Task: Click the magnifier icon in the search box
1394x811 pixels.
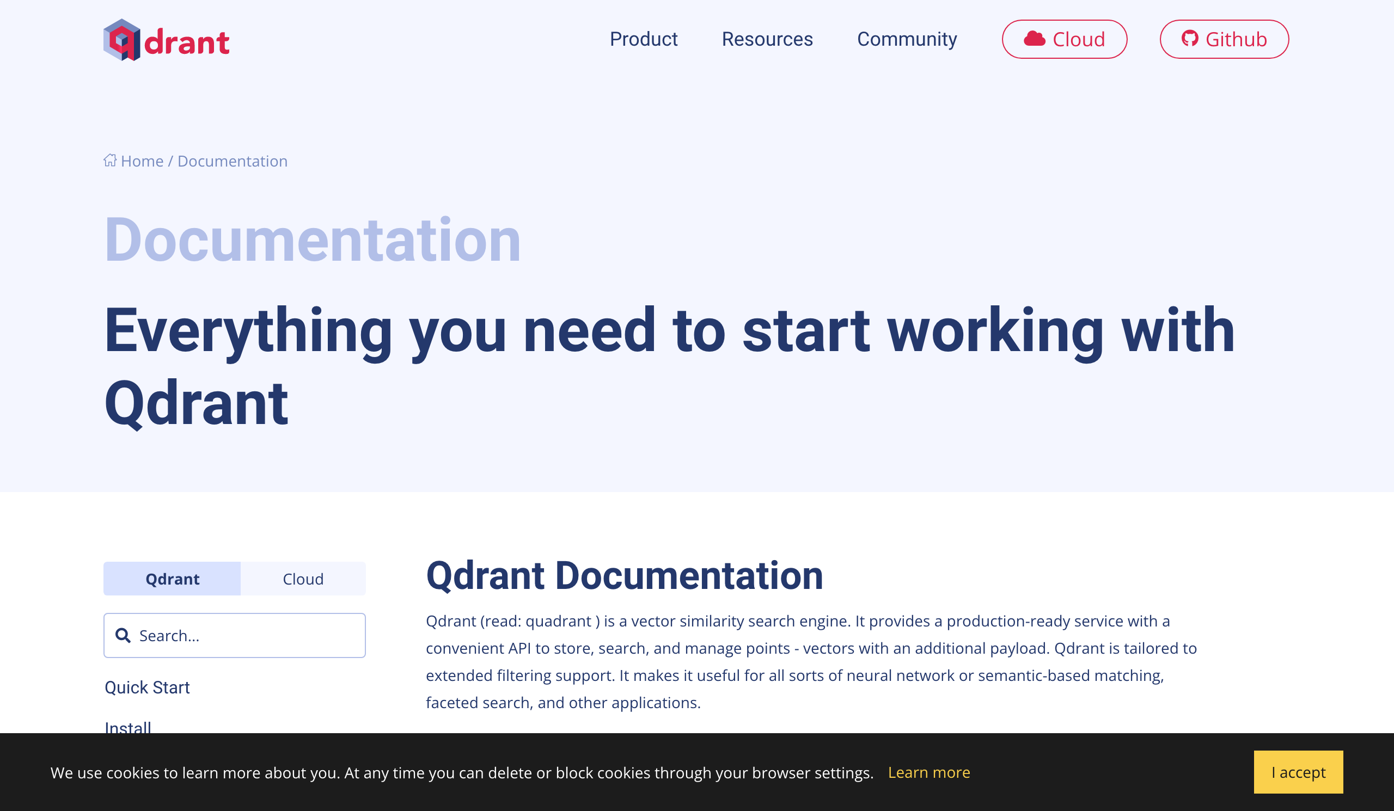Action: click(123, 635)
